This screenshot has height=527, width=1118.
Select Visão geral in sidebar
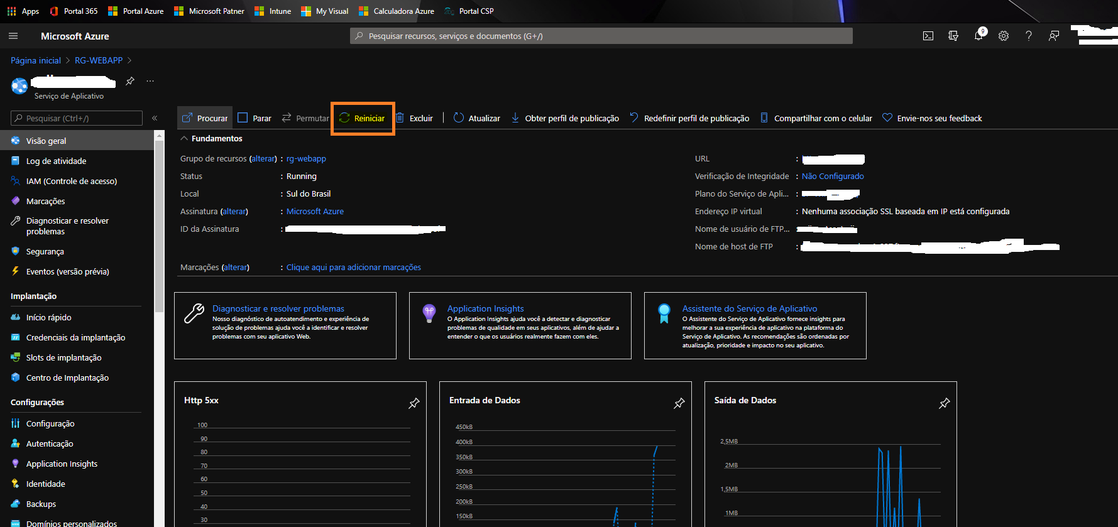(77, 141)
